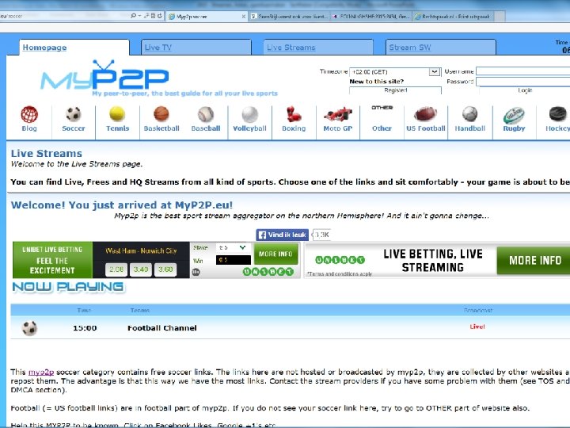Screen dimensions: 570x428
Task: Click the Facebook like count 1.3K
Action: point(321,235)
